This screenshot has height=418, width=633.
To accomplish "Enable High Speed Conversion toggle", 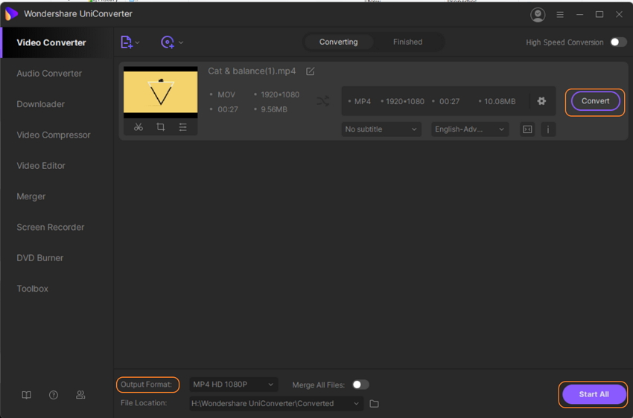I will point(618,42).
